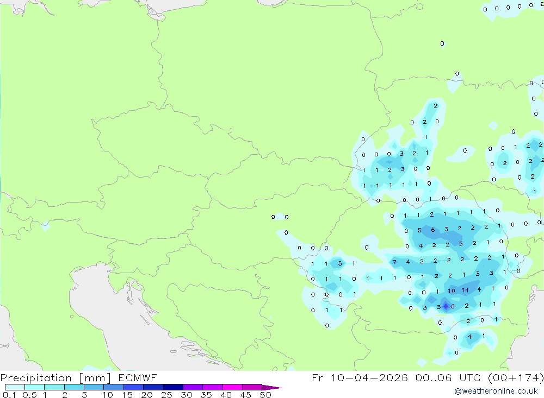Click the legend label "40"
Image resolution: width=544 pixels, height=398 pixels.
click(226, 395)
